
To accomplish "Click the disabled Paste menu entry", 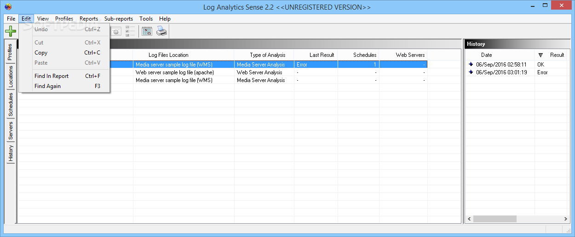I will [x=64, y=63].
